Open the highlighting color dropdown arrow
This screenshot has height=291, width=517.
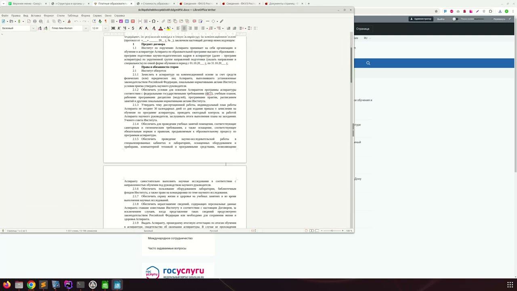[172, 28]
